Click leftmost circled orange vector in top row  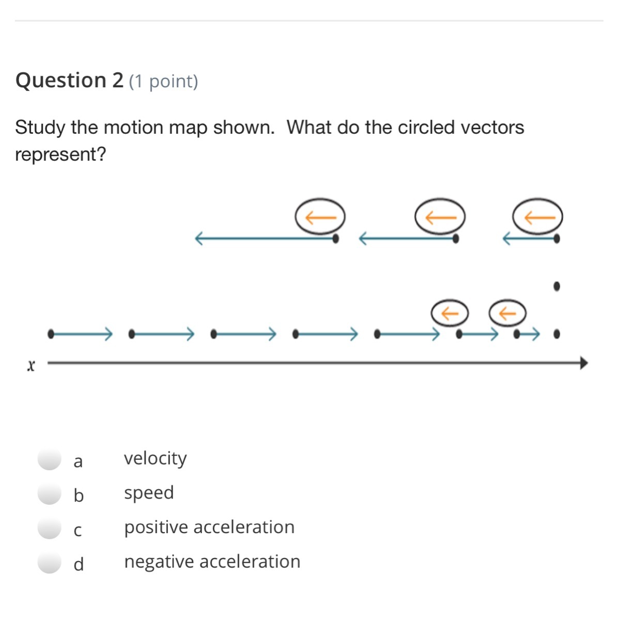coord(320,216)
